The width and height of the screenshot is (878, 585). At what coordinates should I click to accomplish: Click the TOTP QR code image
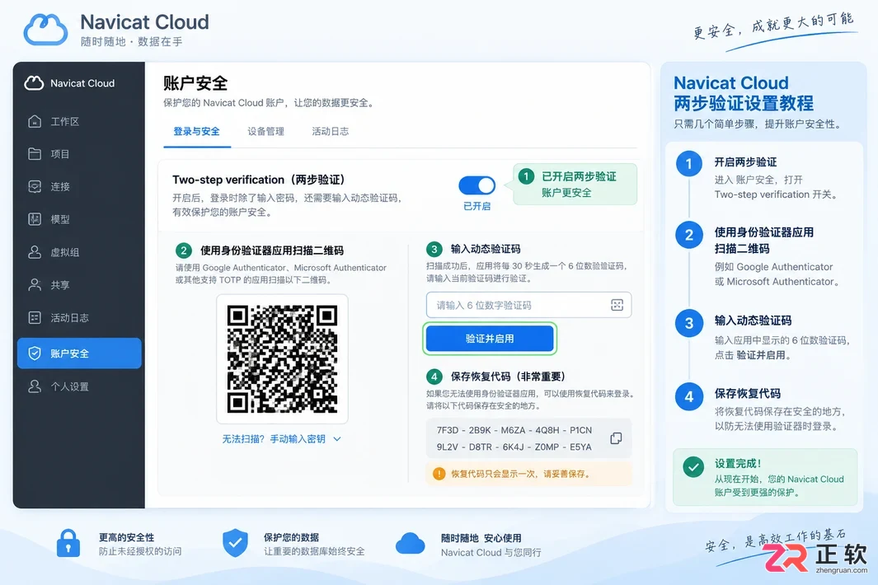282,359
